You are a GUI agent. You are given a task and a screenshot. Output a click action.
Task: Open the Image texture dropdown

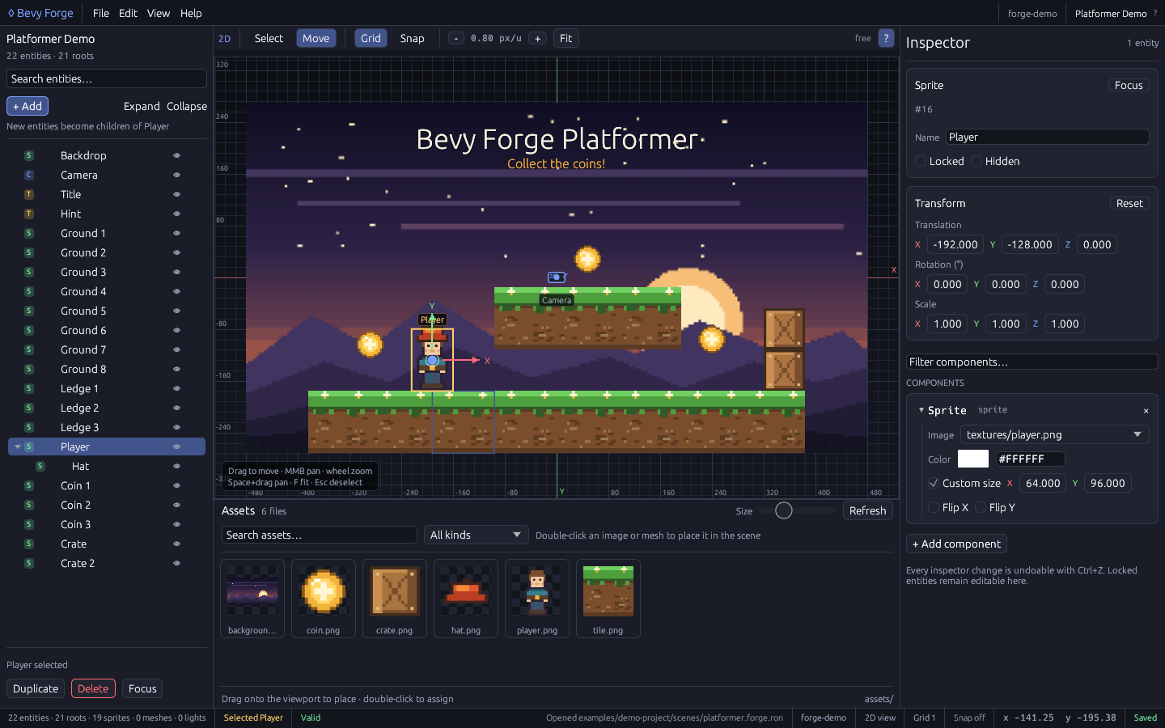[x=1054, y=434]
